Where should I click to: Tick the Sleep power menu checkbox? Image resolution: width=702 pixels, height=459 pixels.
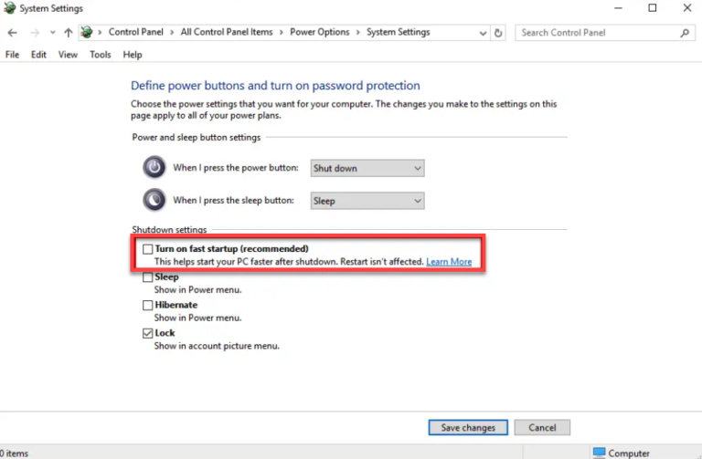click(148, 277)
